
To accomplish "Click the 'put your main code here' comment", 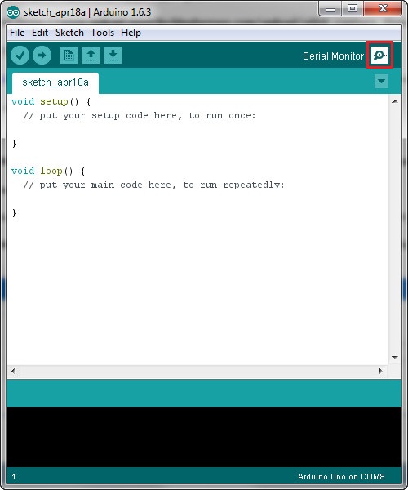I will (x=153, y=185).
